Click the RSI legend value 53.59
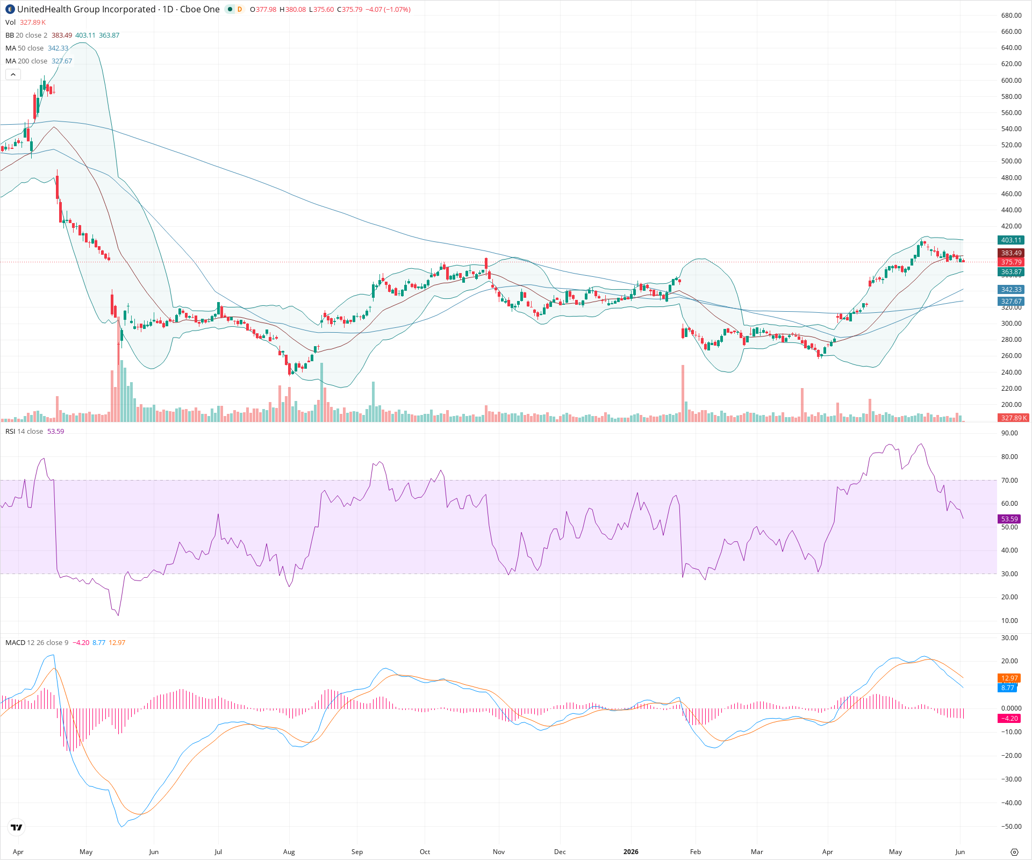This screenshot has height=860, width=1032. point(56,431)
